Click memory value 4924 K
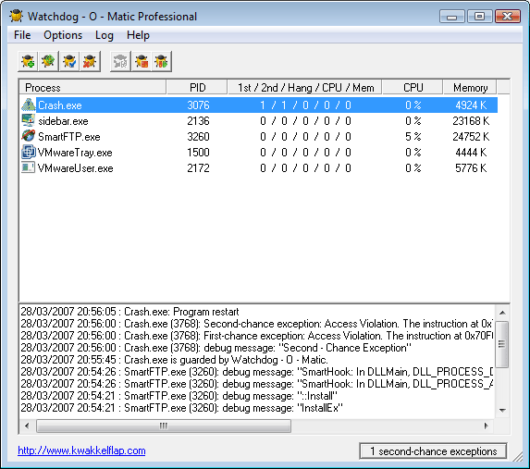 471,105
